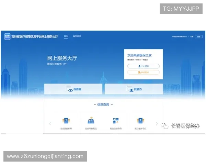Show next info query items with right arrow

(x=157, y=123)
